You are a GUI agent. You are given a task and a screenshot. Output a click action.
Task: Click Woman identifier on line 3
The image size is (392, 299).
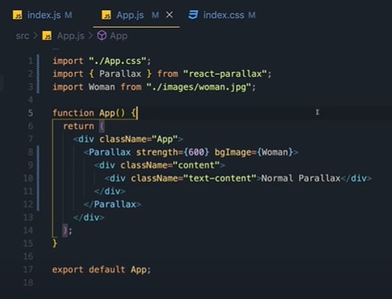tap(102, 87)
